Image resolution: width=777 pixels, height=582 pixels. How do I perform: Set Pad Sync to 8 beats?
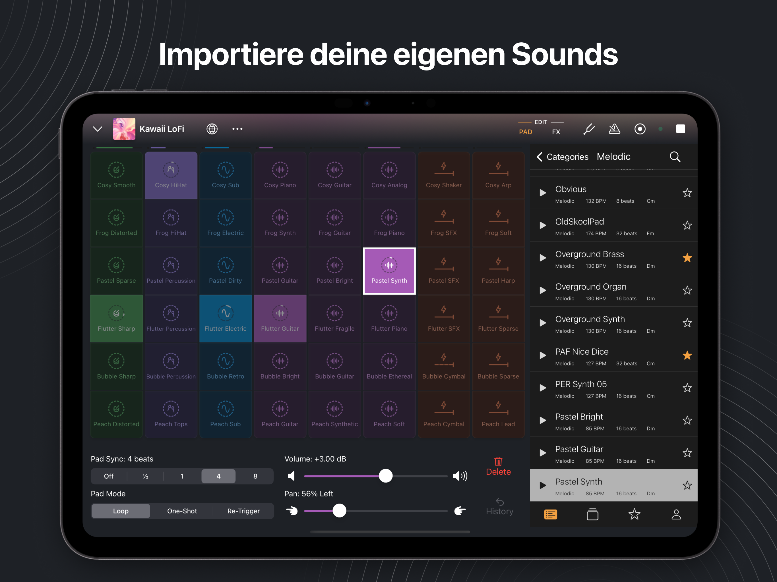(x=255, y=476)
